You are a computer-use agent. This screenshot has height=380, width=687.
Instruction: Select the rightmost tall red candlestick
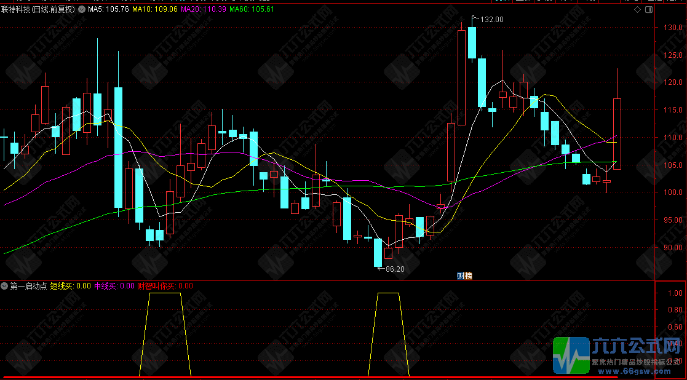tap(617, 133)
